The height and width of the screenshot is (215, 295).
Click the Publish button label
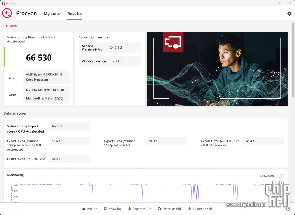click(92, 209)
